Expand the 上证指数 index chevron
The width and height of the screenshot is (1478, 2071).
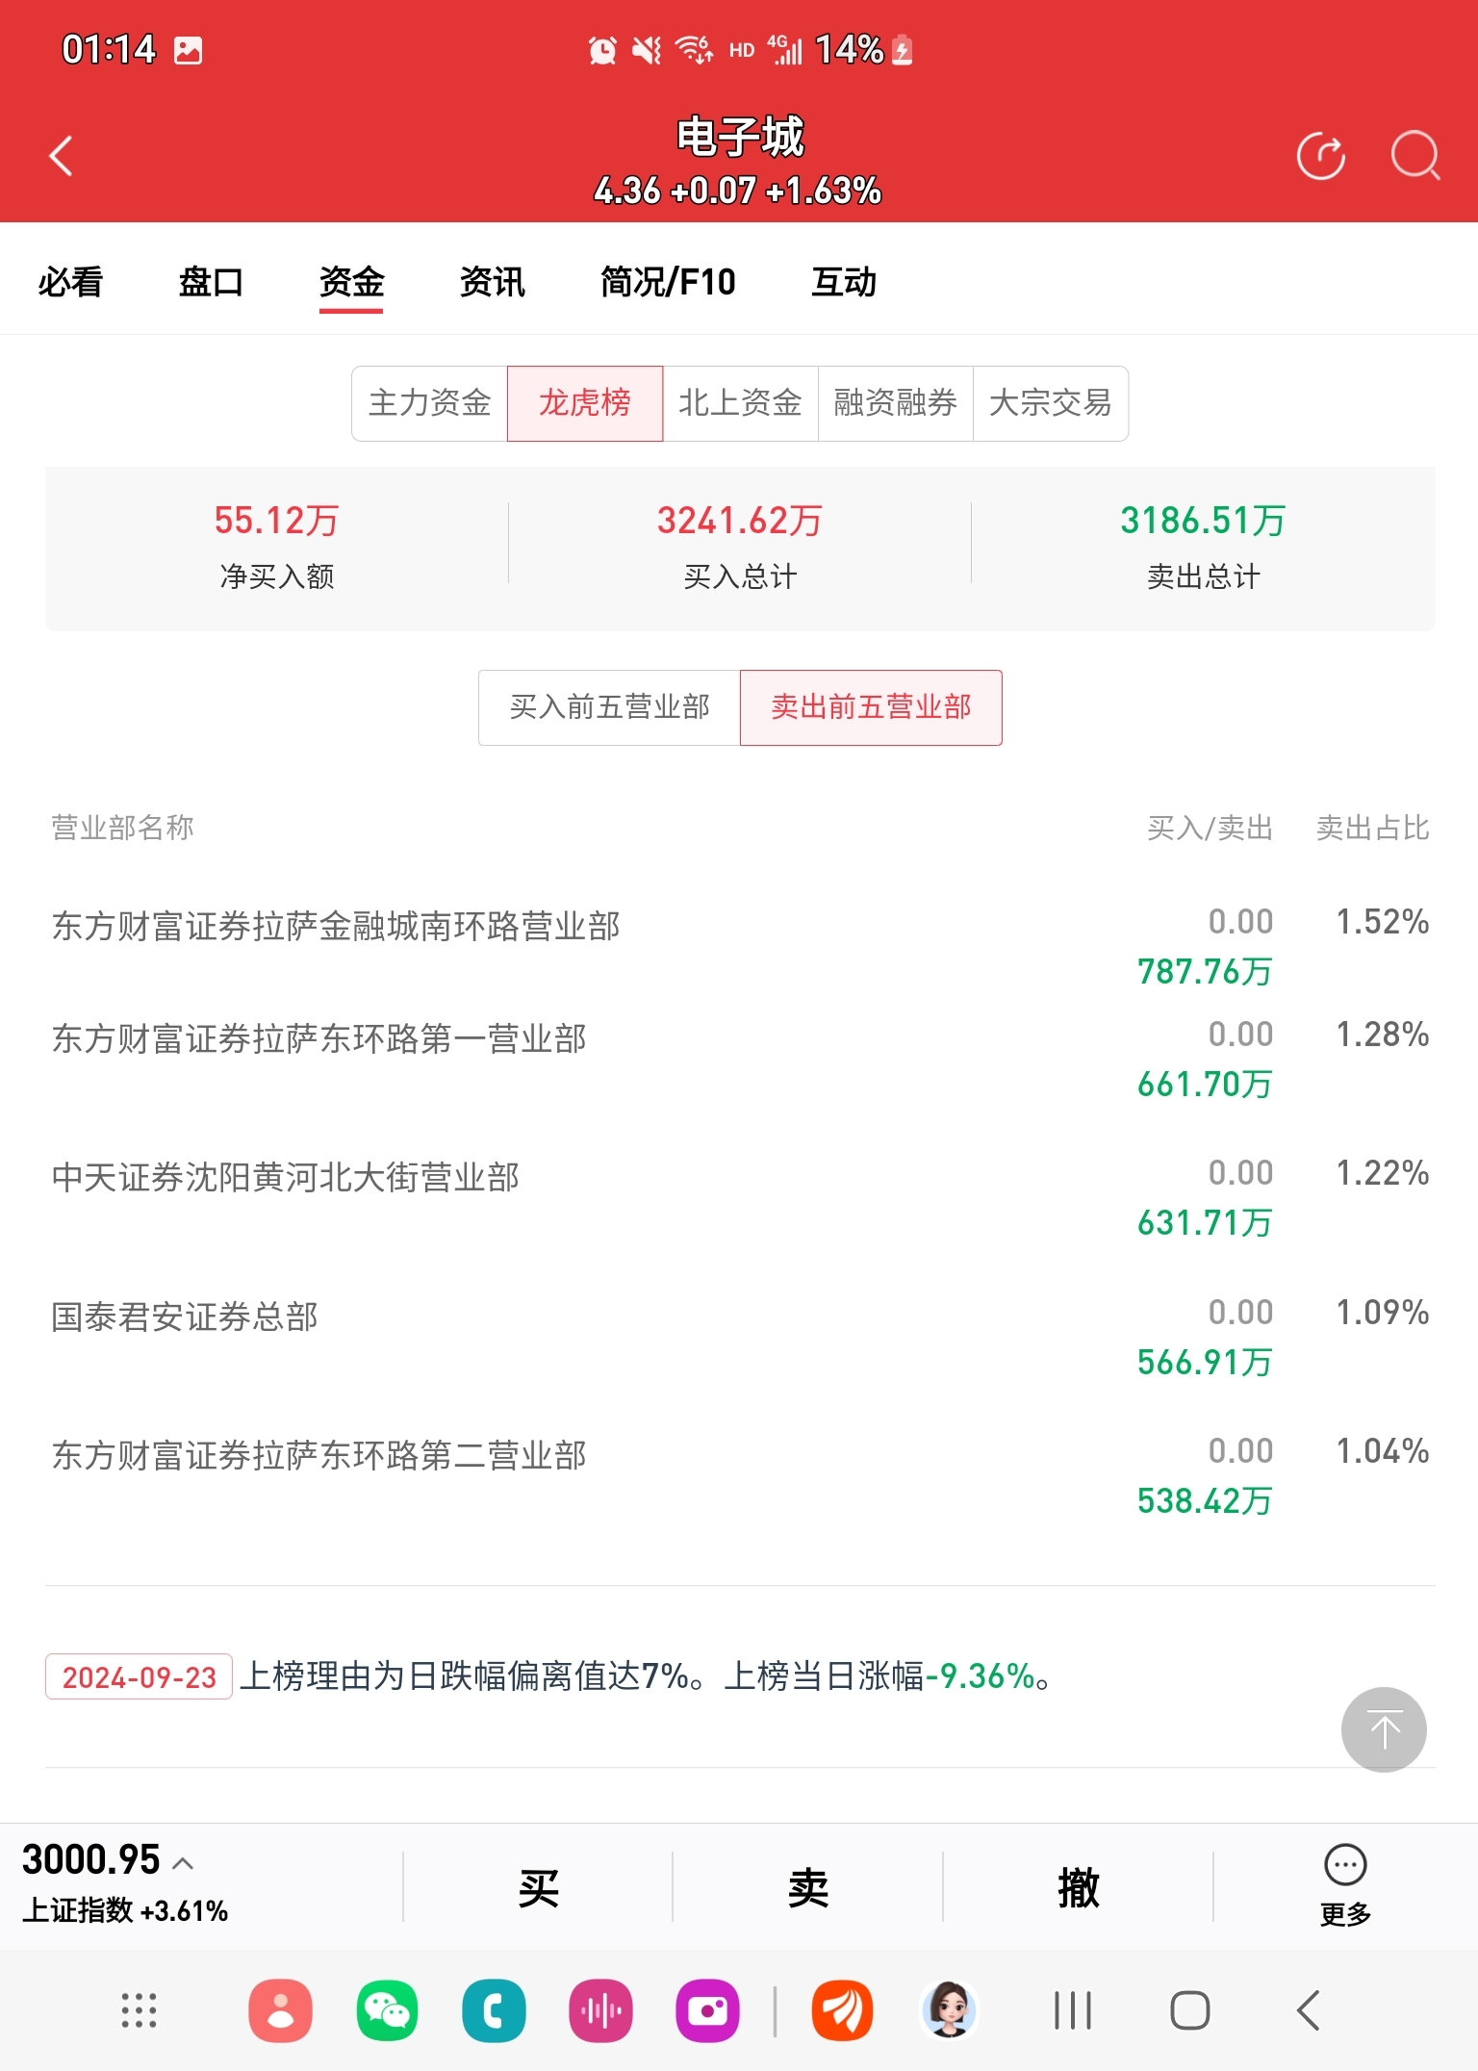click(x=183, y=1863)
